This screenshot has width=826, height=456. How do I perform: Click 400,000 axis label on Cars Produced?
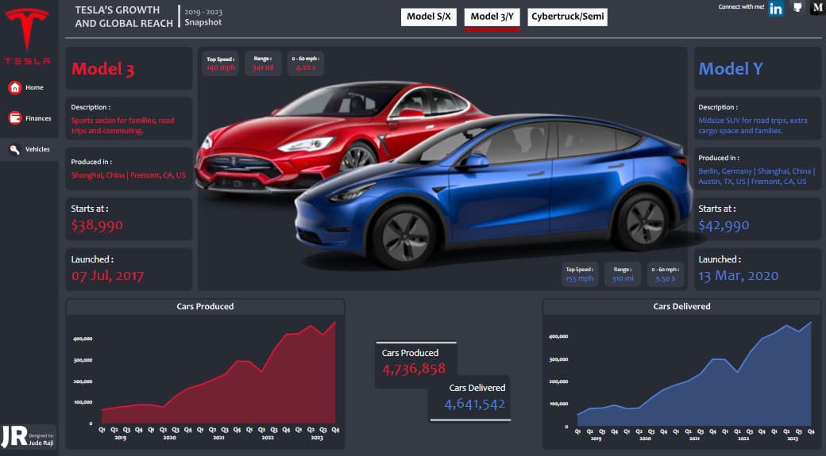pos(83,339)
